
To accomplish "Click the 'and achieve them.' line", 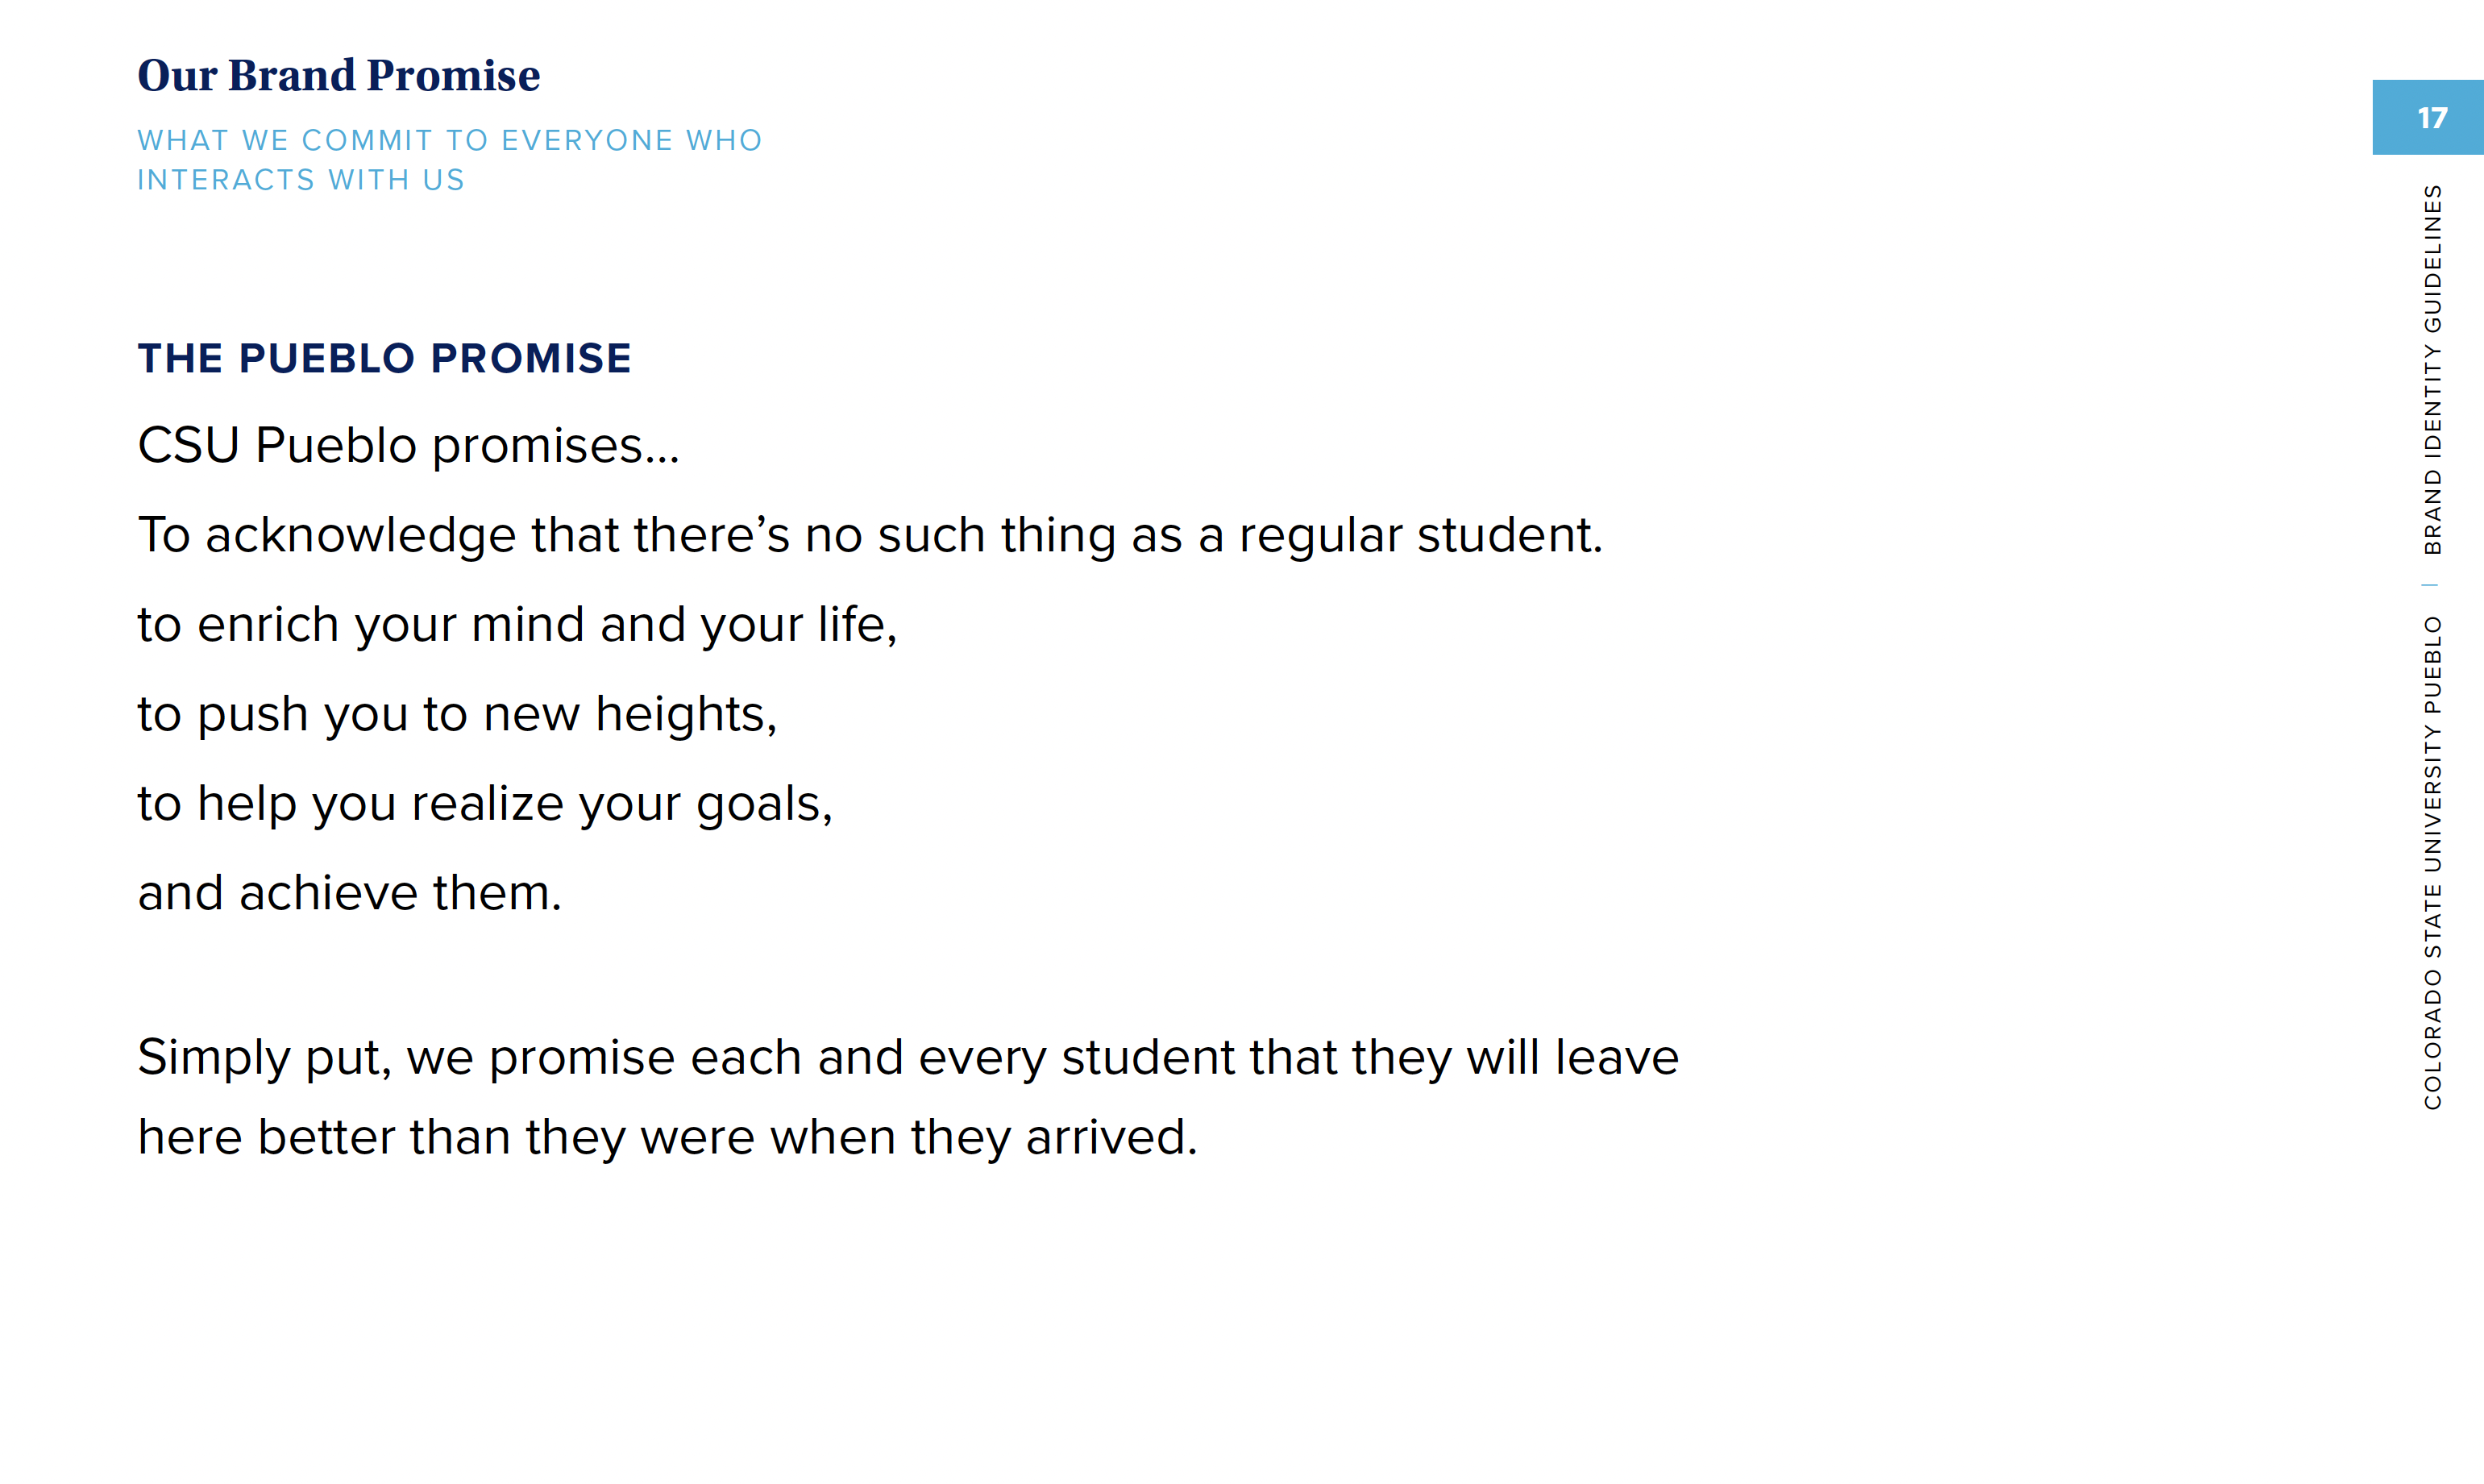I will pos(350,892).
